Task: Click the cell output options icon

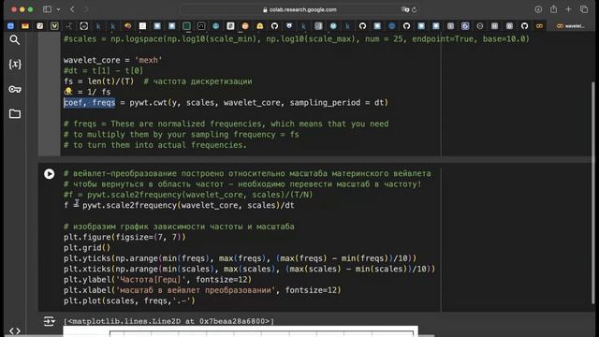Action: click(x=49, y=321)
